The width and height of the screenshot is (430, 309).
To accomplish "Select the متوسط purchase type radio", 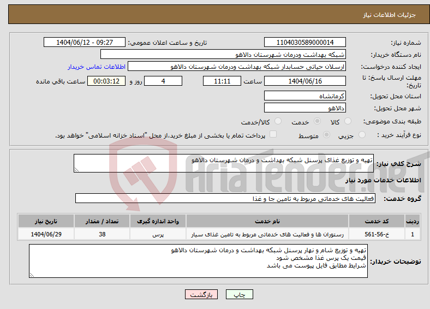I will click(326, 134).
